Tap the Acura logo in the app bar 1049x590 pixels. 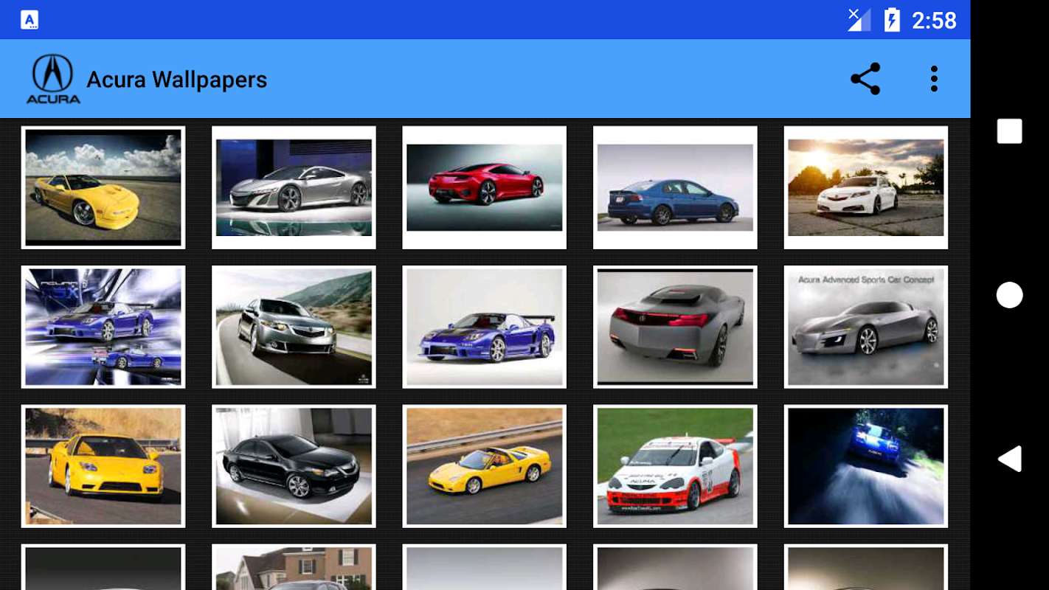(x=53, y=79)
